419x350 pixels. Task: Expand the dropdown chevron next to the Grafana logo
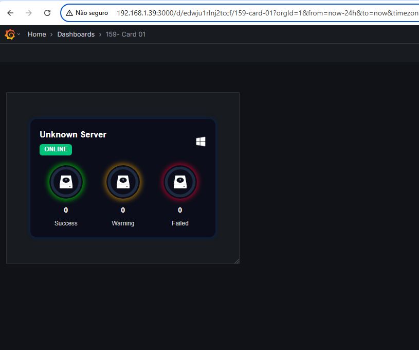pos(19,34)
